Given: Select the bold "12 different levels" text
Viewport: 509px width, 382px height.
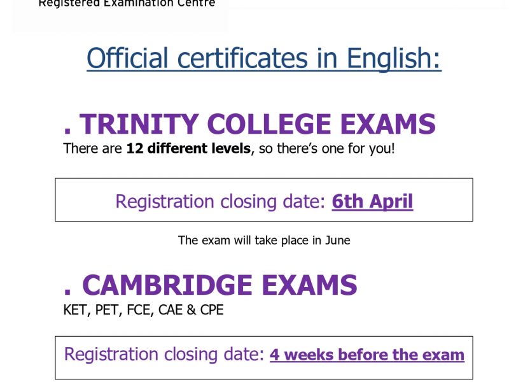Looking at the screenshot, I should pos(188,148).
